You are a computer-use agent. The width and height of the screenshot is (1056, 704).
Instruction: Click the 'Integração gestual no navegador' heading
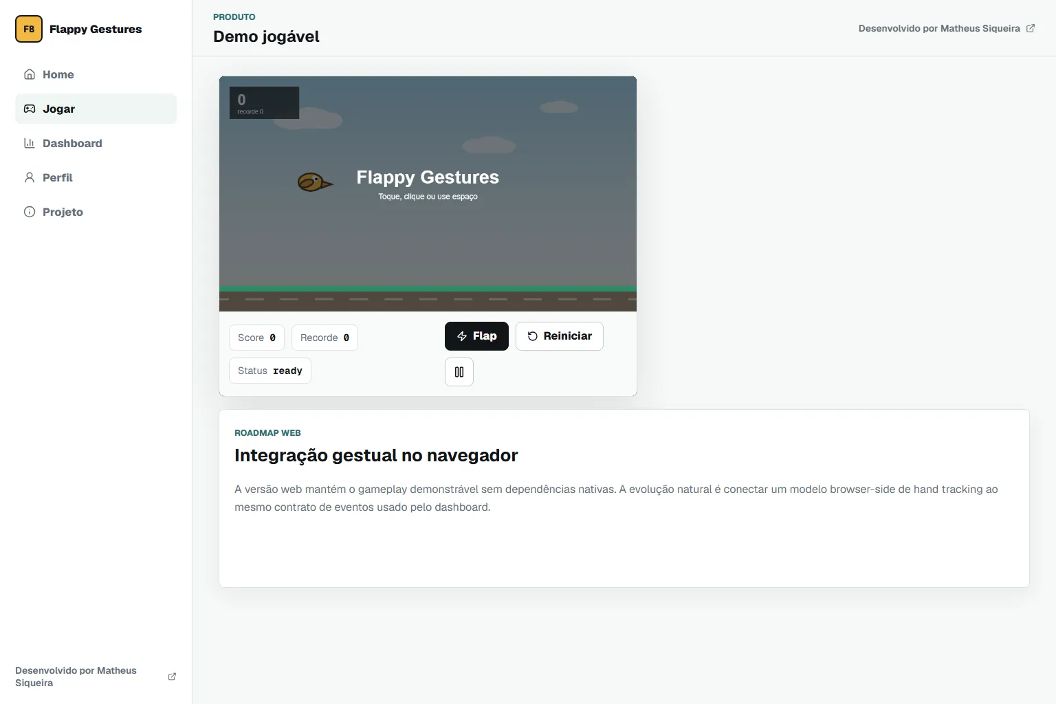click(376, 455)
